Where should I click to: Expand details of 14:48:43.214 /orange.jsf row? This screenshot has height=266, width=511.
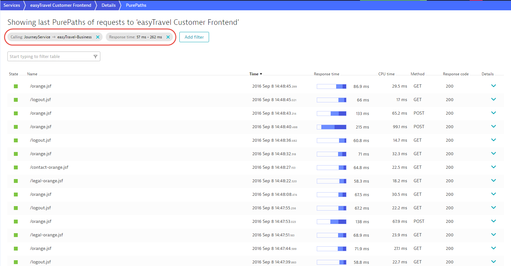[x=494, y=113]
